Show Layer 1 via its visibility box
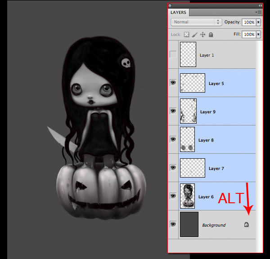Viewport: 270px width, 259px height. pyautogui.click(x=173, y=54)
